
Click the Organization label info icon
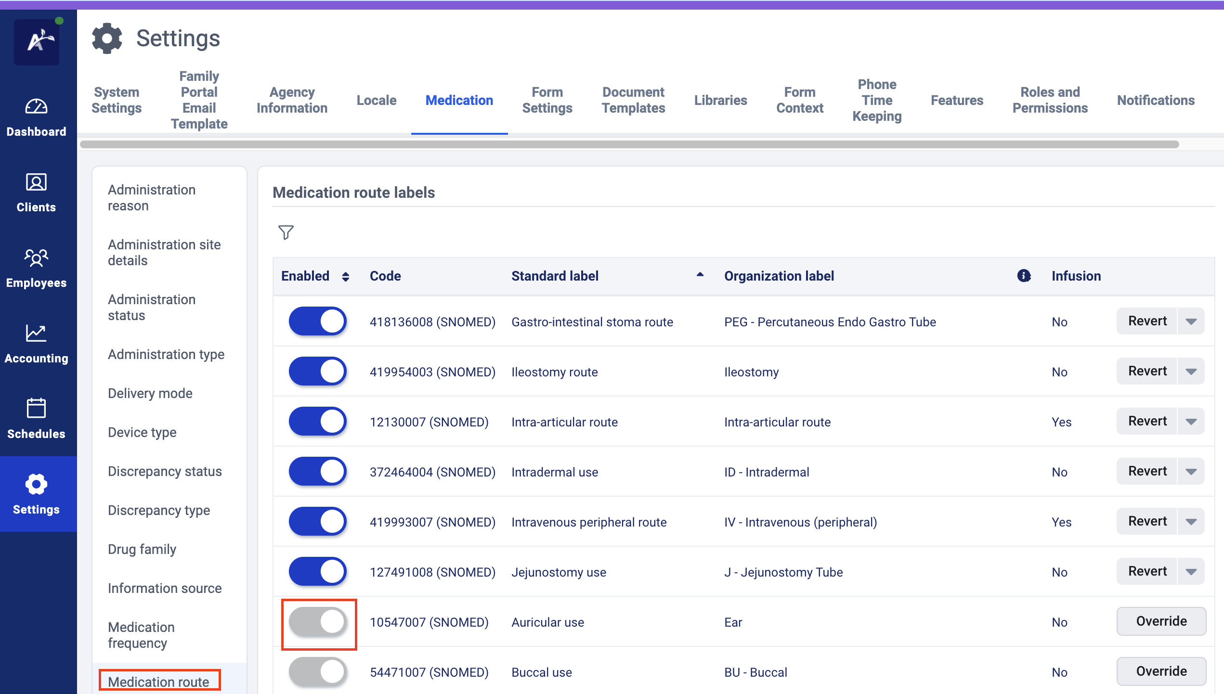(x=1024, y=276)
